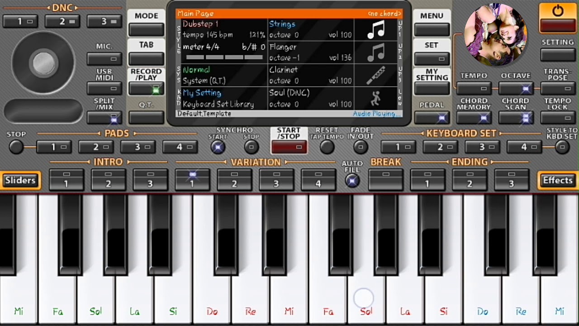The image size is (579, 326).
Task: Select Intro 3 button
Action: click(x=150, y=180)
